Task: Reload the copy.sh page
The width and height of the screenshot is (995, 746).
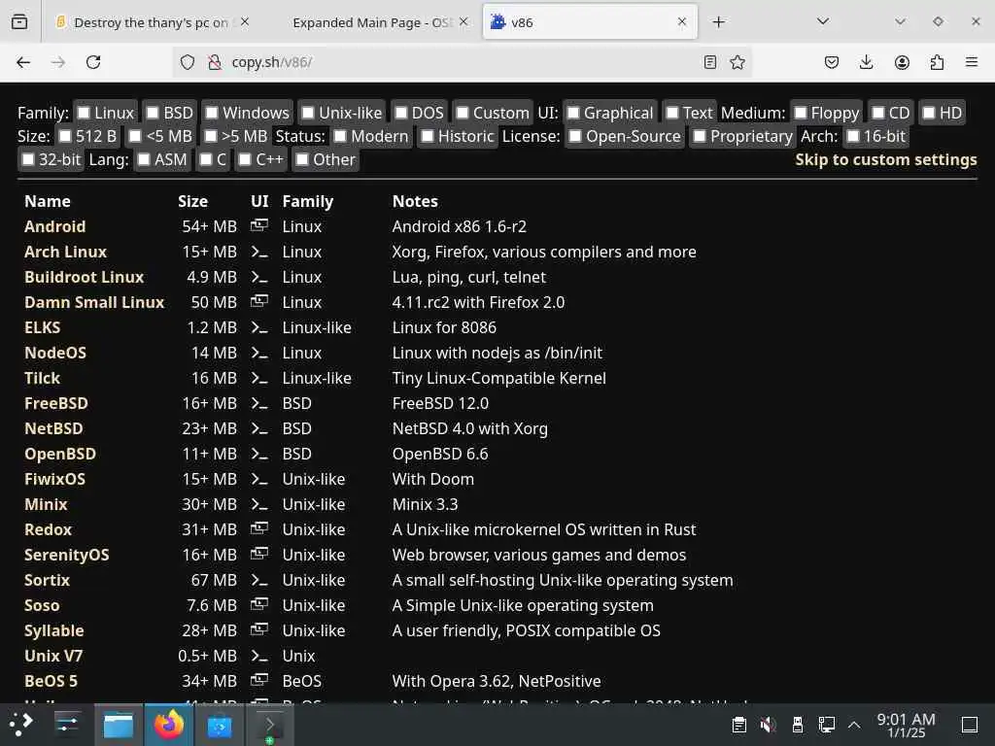Action: [x=93, y=62]
